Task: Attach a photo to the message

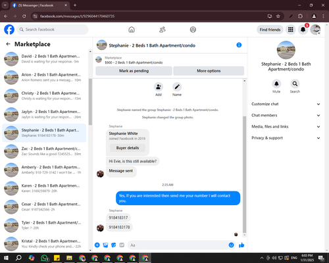Action: 105,245
